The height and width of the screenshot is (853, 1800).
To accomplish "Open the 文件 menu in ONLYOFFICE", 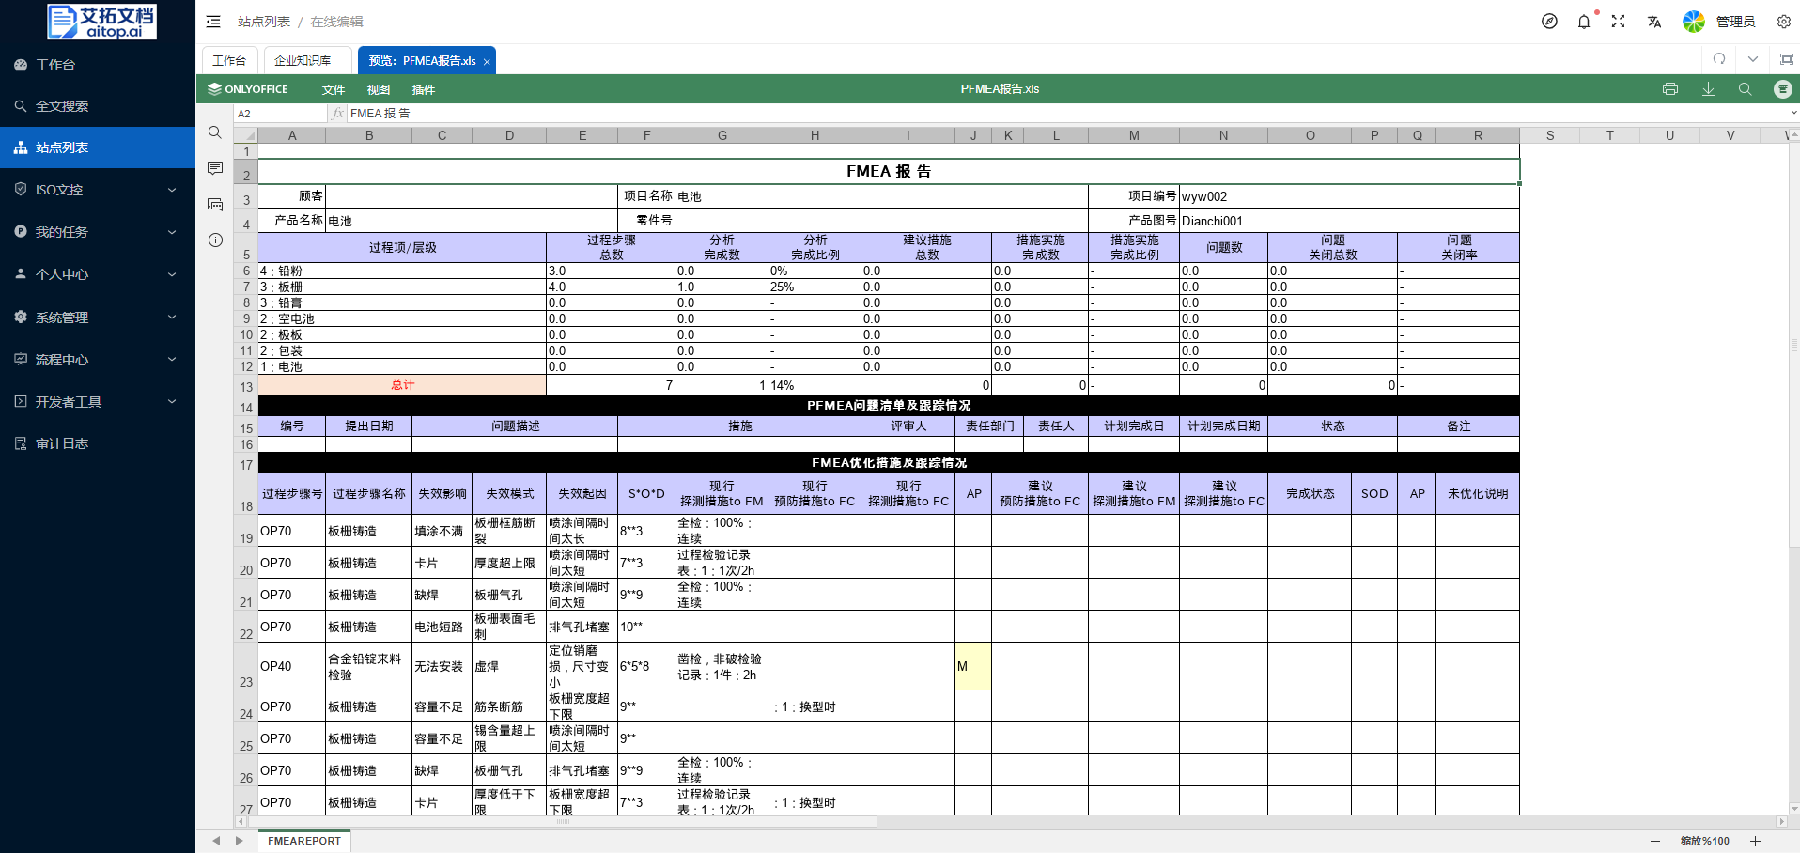I will click(x=334, y=90).
